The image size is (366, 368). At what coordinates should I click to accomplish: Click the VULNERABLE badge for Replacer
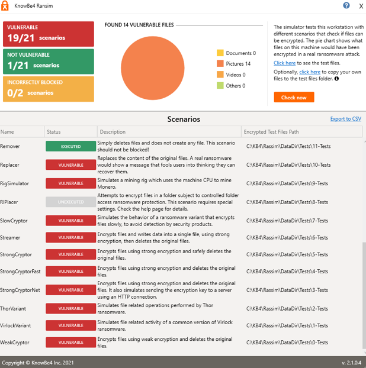tap(70, 165)
